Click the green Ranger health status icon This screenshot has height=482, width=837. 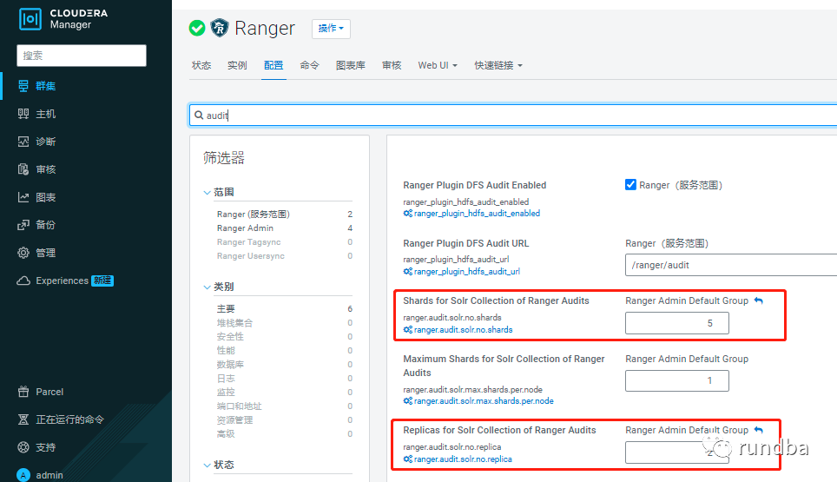[197, 28]
